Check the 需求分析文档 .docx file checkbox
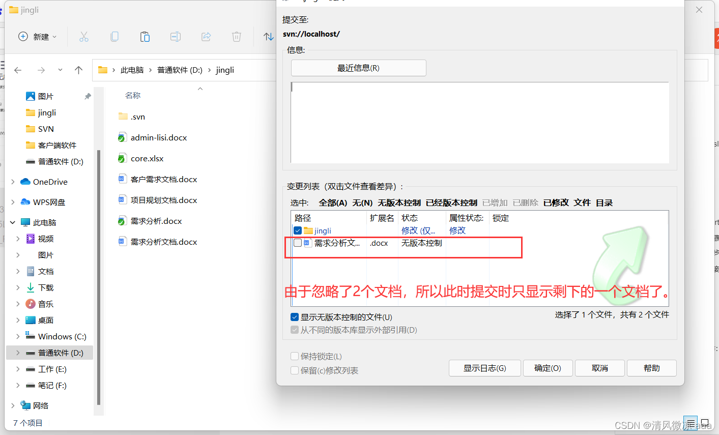 298,243
